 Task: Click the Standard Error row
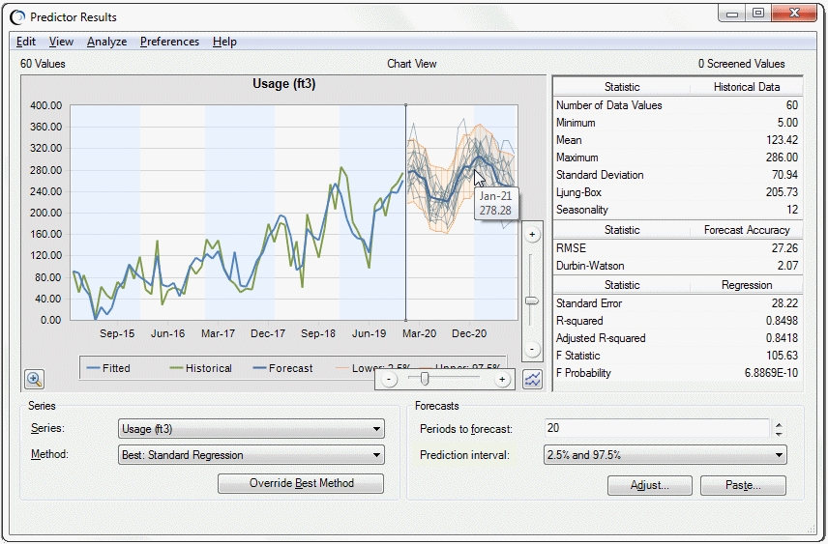pos(677,302)
